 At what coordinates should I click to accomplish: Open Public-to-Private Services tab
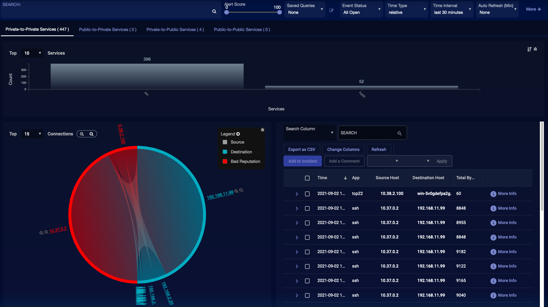click(108, 29)
